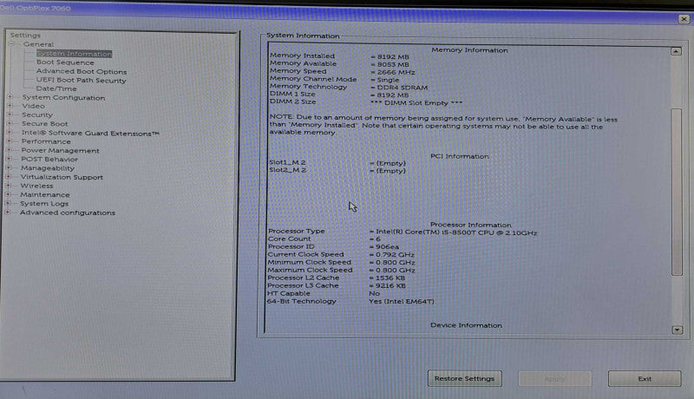Select Manageability label
Screen dimensions: 694x399
[x=48, y=168]
